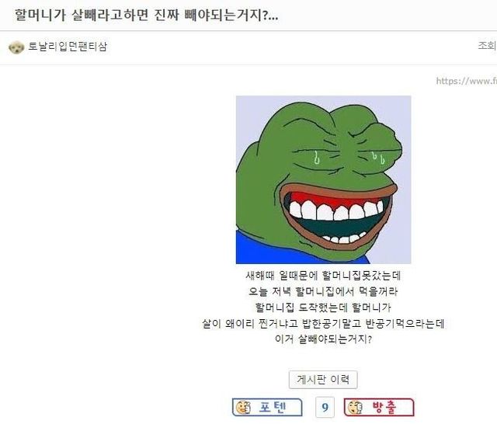Click last body line 이거 살빼야되는거지?

tap(323, 339)
